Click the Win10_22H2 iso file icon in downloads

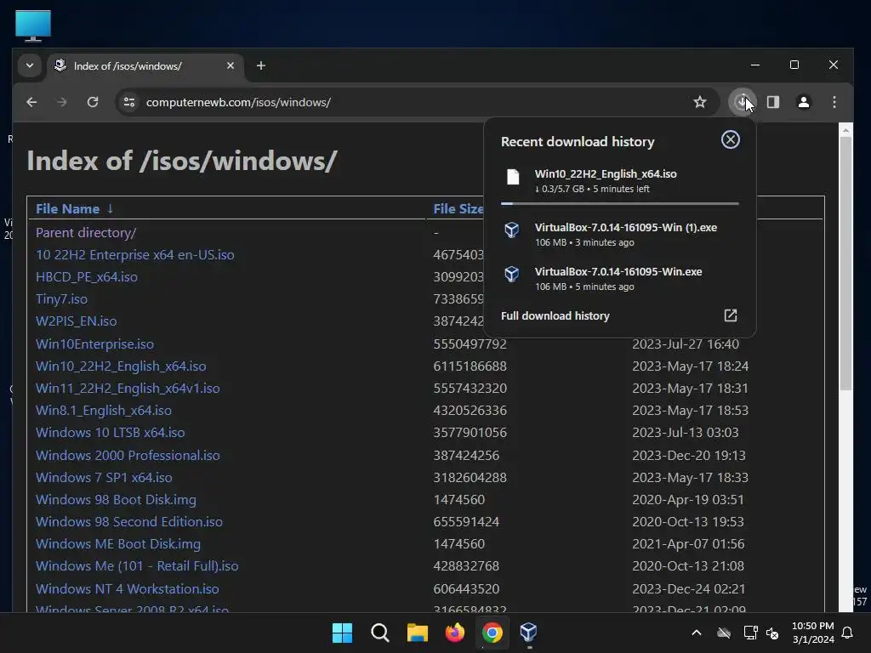point(513,177)
